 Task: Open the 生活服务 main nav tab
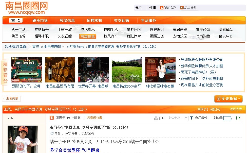coord(148,21)
